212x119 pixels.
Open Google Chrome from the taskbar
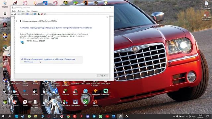pos(68,116)
